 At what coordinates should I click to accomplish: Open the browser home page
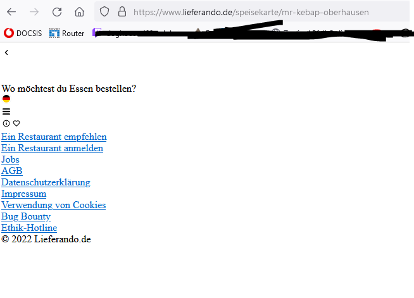(x=79, y=12)
